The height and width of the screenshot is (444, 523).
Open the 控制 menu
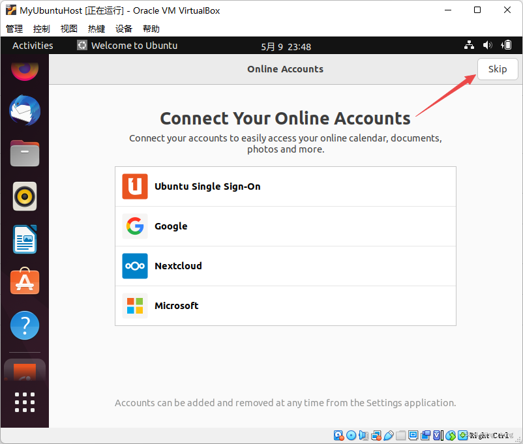pos(42,29)
